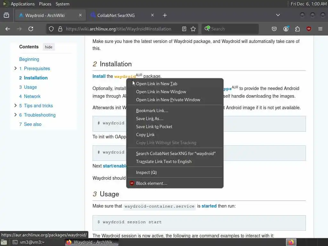Toggle reader view icon
The width and height of the screenshot is (328, 246).
184,29
